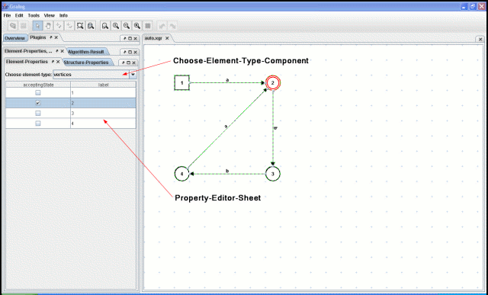
Task: Click the grayed open-file toolbar icon
Action: [x=12, y=26]
